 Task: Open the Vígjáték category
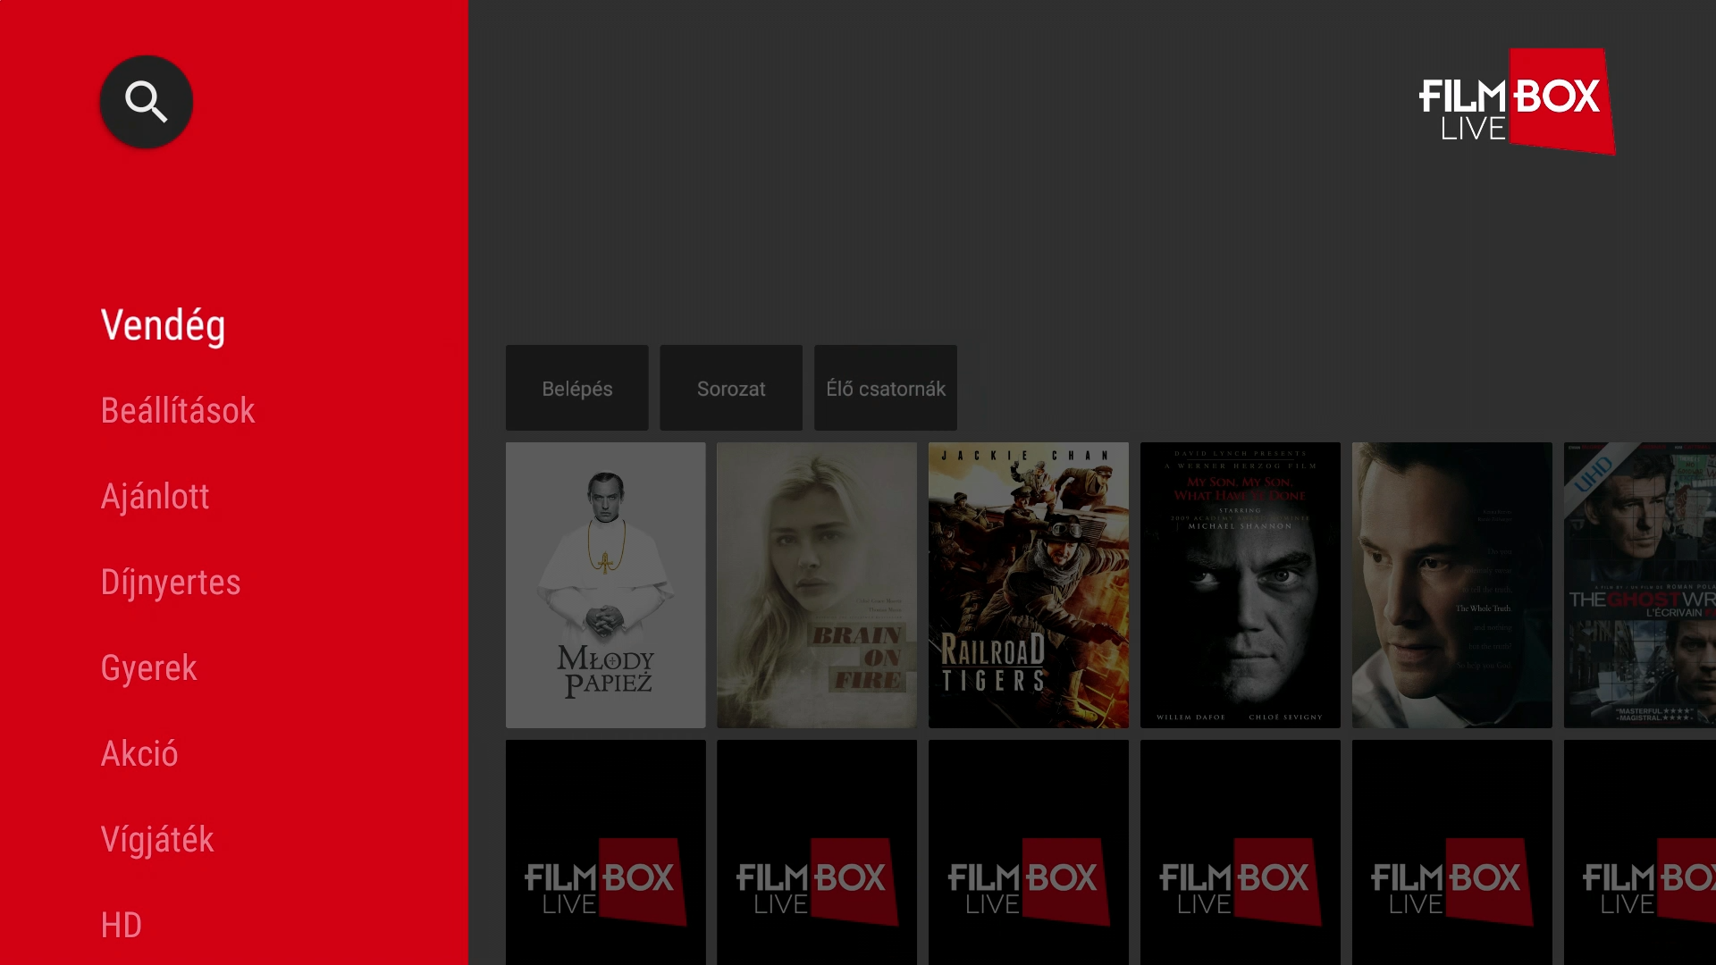point(157,840)
